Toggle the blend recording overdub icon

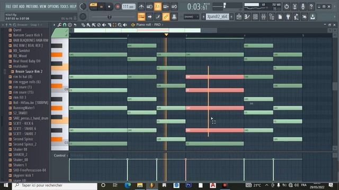[166, 7]
